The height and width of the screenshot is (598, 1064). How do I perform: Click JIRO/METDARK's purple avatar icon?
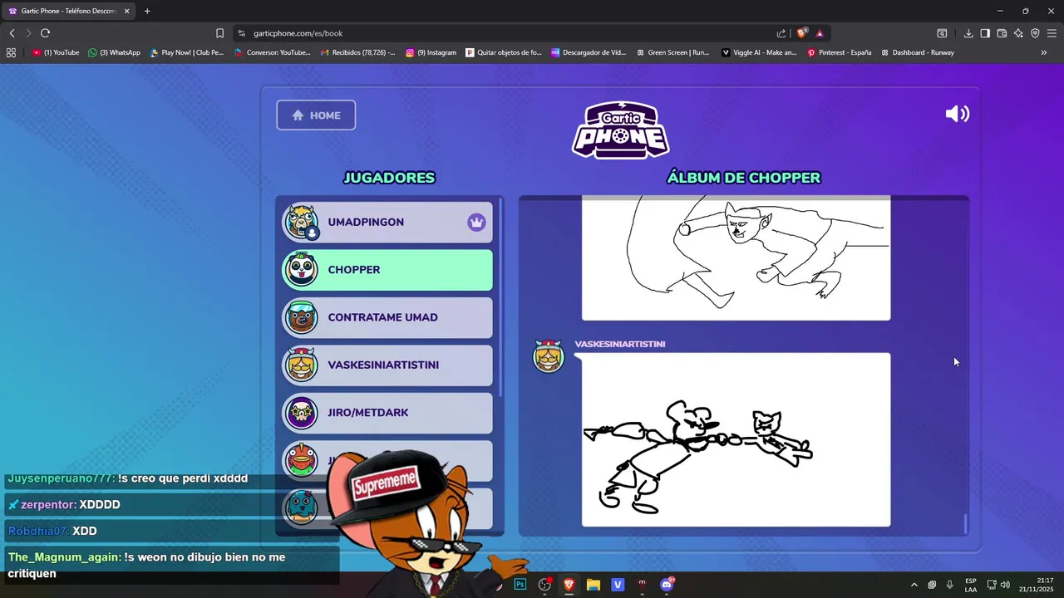(x=301, y=413)
